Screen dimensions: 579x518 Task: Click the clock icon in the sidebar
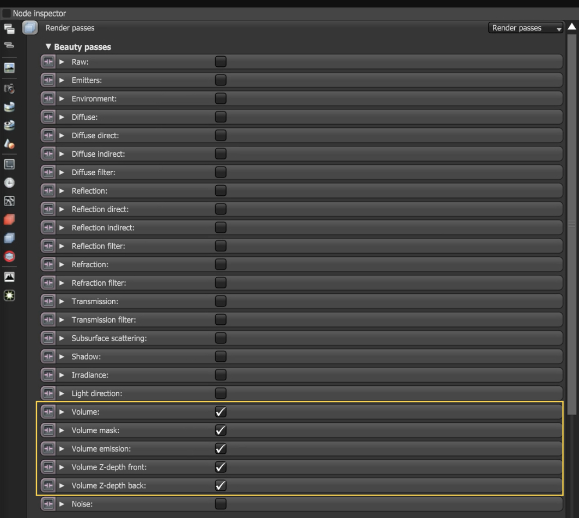click(x=9, y=183)
